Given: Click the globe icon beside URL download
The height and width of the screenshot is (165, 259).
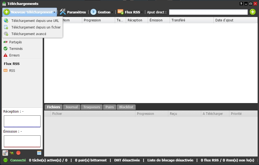Looking at the screenshot, I should pyautogui.click(x=6, y=21).
